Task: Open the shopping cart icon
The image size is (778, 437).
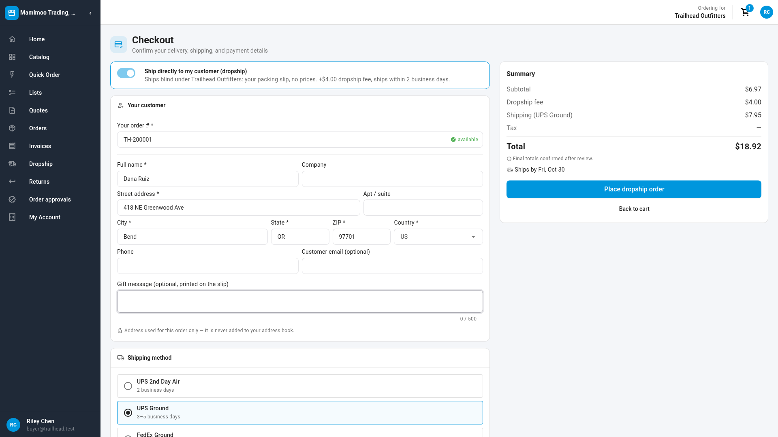Action: (x=745, y=12)
